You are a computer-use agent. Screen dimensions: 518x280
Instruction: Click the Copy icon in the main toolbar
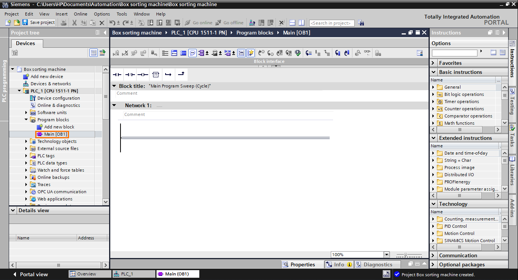click(x=83, y=23)
